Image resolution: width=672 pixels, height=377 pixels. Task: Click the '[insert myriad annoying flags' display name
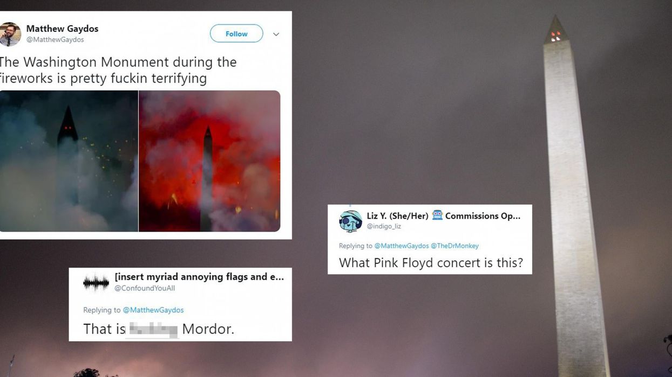pos(199,277)
